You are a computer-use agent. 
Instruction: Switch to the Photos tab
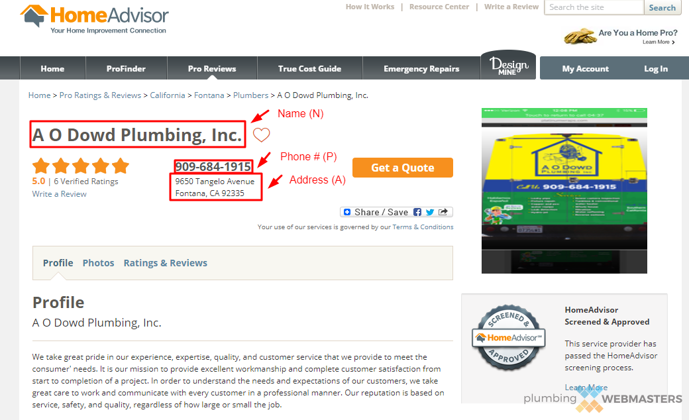(x=98, y=263)
